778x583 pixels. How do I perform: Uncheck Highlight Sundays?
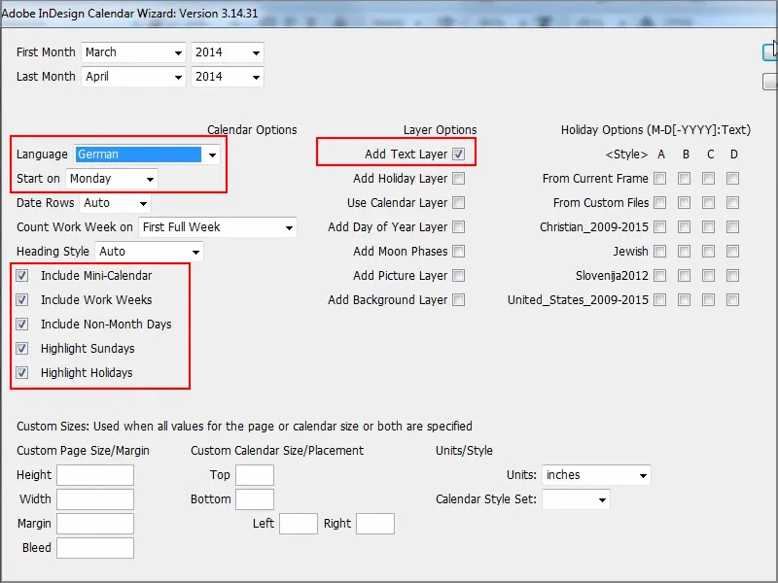pyautogui.click(x=21, y=349)
